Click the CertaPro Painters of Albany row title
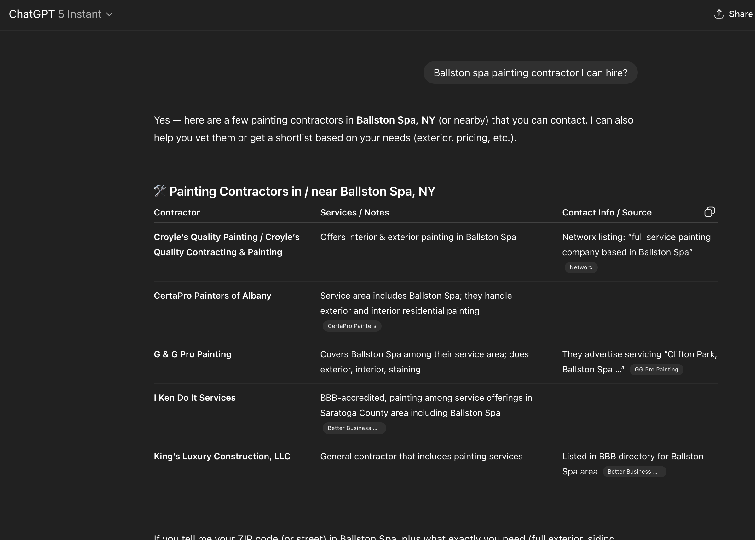Image resolution: width=755 pixels, height=540 pixels. click(x=212, y=296)
